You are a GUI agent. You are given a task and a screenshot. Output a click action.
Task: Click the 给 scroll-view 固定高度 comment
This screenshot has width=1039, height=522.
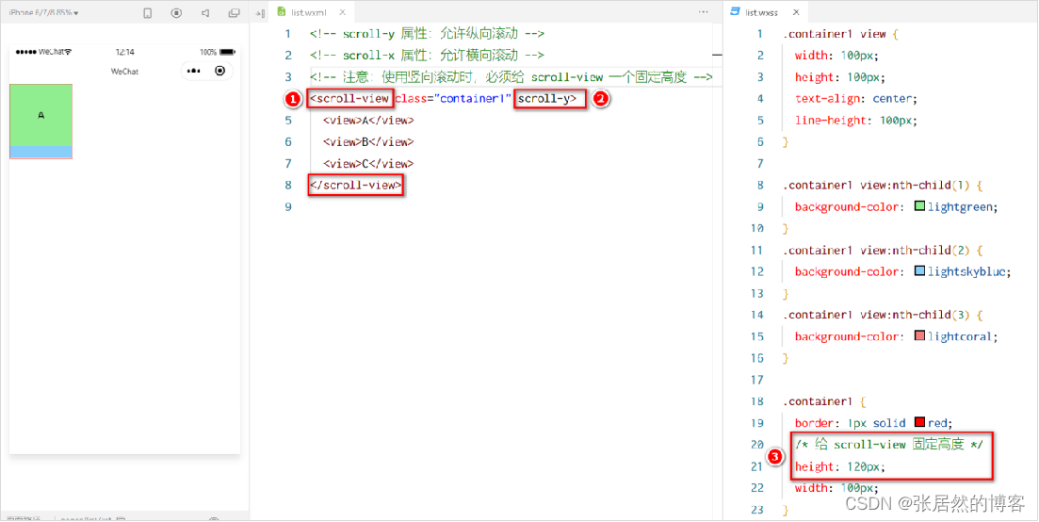click(888, 445)
